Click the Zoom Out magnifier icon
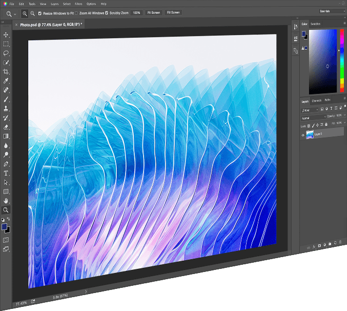Screen dimensions: 347x311 coord(32,13)
